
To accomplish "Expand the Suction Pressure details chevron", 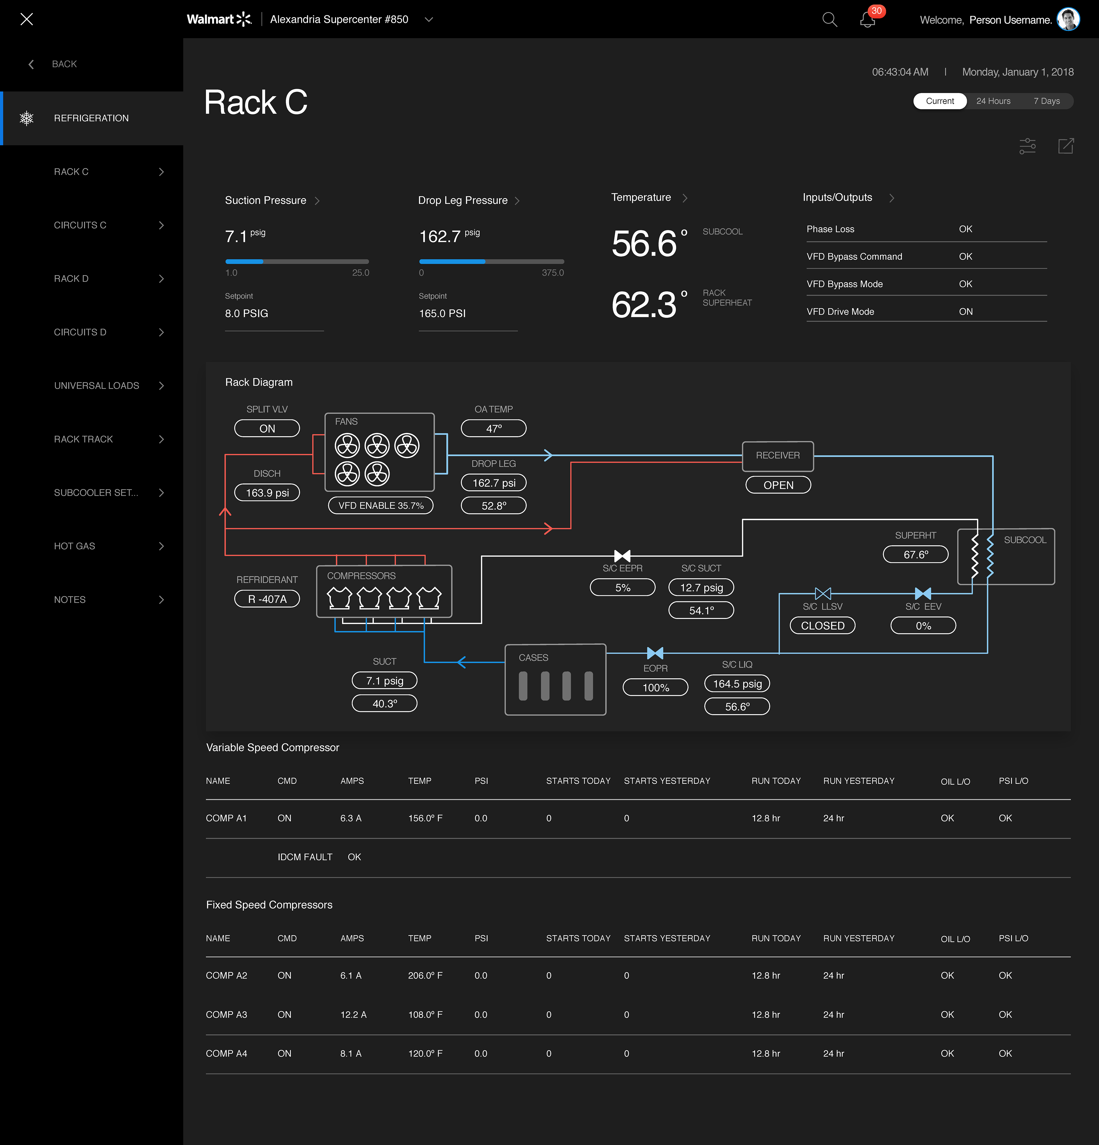I will pos(317,201).
